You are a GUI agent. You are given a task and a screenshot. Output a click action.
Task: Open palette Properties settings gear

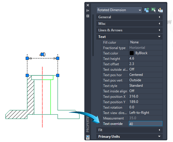pos(88,16)
